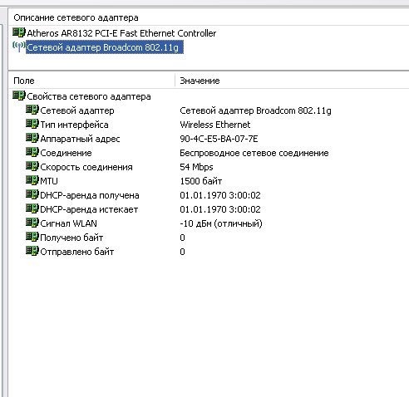This screenshot has height=397, width=409.
Task: Select the MAC address value 90-4C-E5-BA-07-7E
Action: (219, 139)
